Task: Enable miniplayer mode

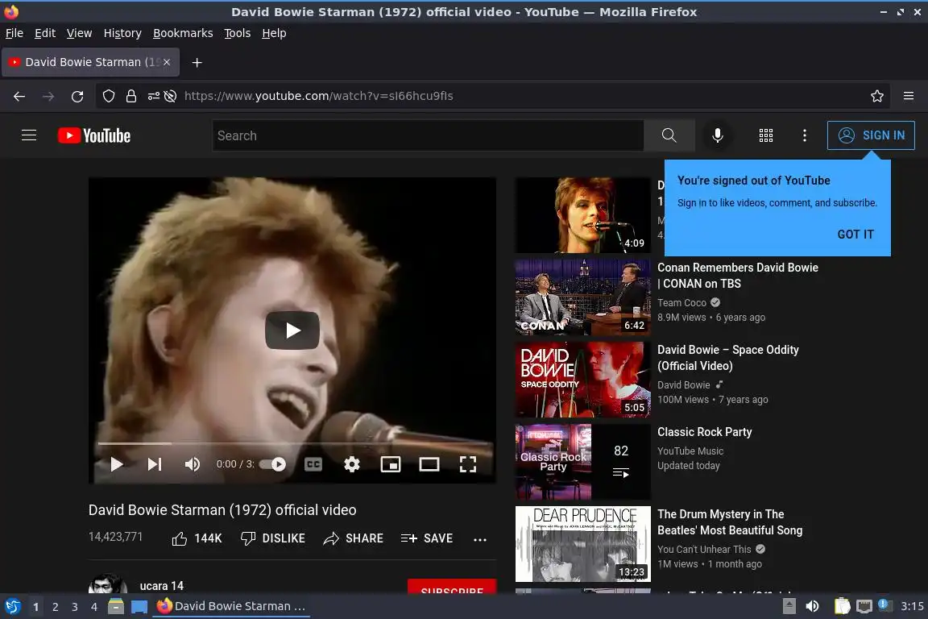Action: (x=391, y=464)
